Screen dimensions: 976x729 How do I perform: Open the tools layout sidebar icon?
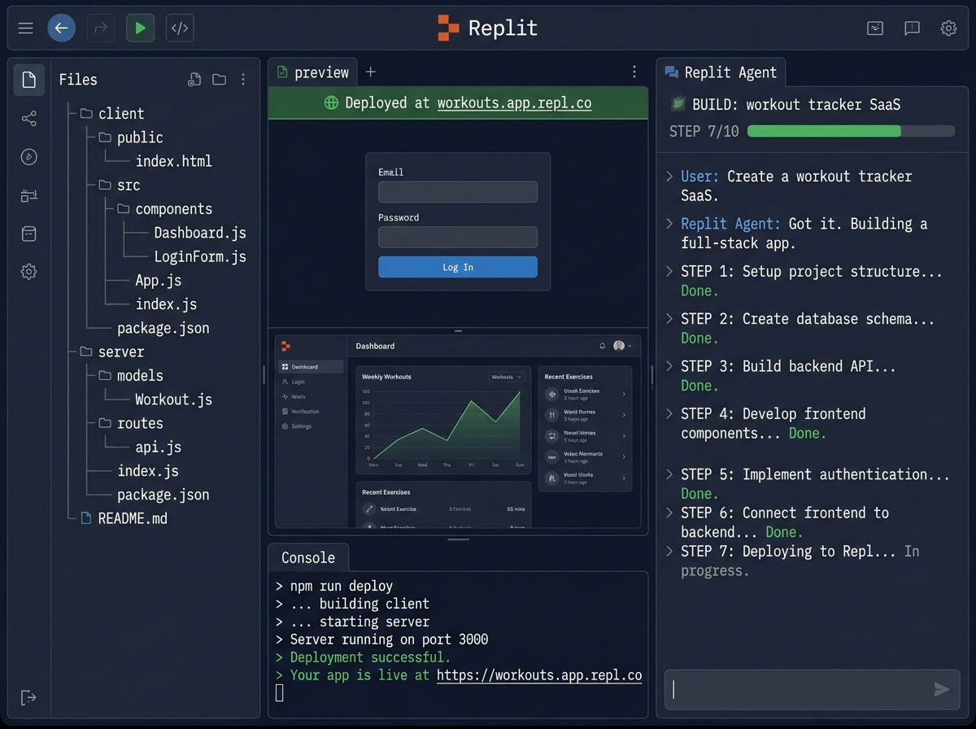point(29,195)
